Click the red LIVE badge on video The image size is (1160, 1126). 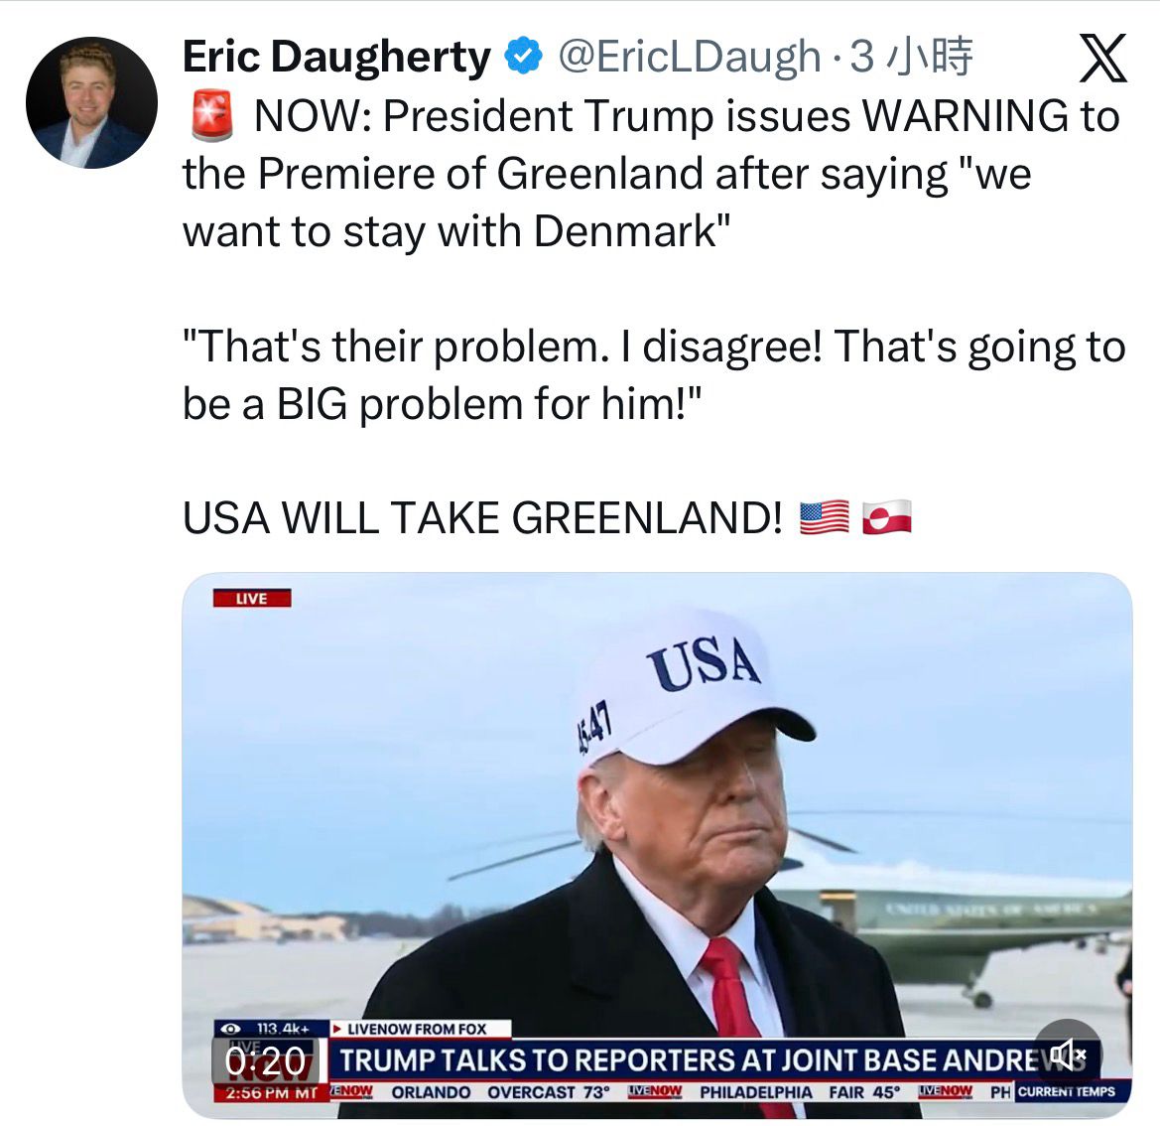point(251,598)
